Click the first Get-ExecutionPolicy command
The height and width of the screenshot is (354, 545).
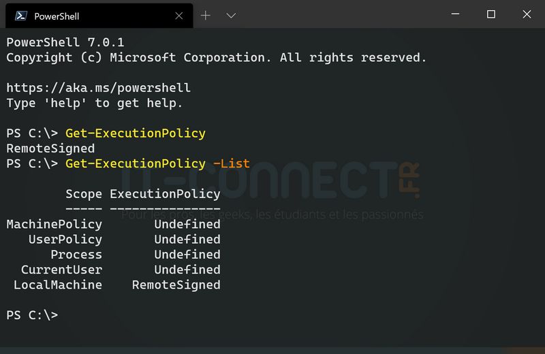[x=135, y=133]
